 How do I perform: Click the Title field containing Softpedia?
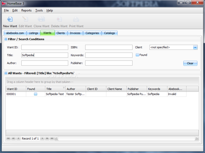45,55
